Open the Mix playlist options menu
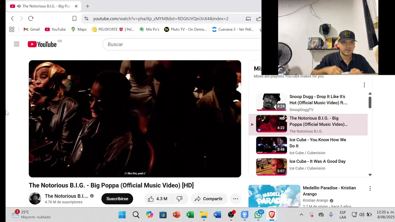Viewport: 395px width, 222px height. pyautogui.click(x=364, y=85)
